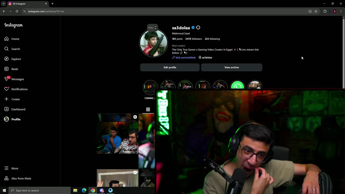
Task: Open the post with two men
Action: coord(118,134)
